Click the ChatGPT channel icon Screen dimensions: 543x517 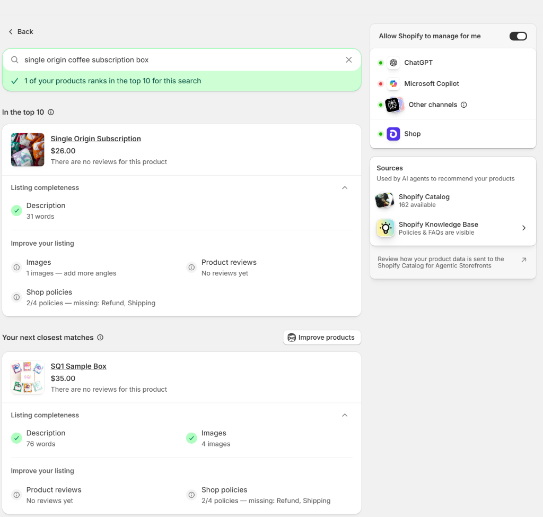tap(393, 63)
